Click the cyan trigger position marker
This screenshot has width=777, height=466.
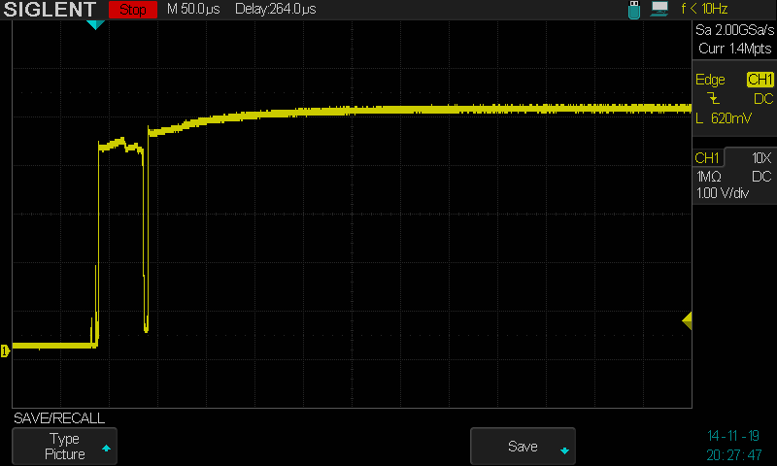(x=94, y=25)
